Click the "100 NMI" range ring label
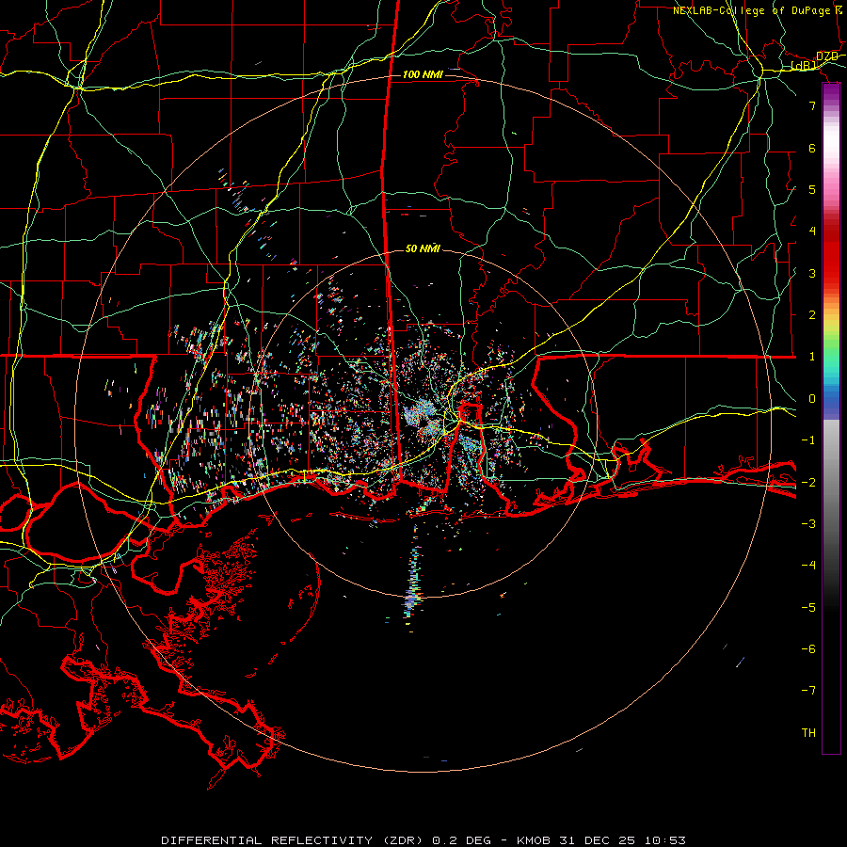847x847 pixels. [x=423, y=74]
